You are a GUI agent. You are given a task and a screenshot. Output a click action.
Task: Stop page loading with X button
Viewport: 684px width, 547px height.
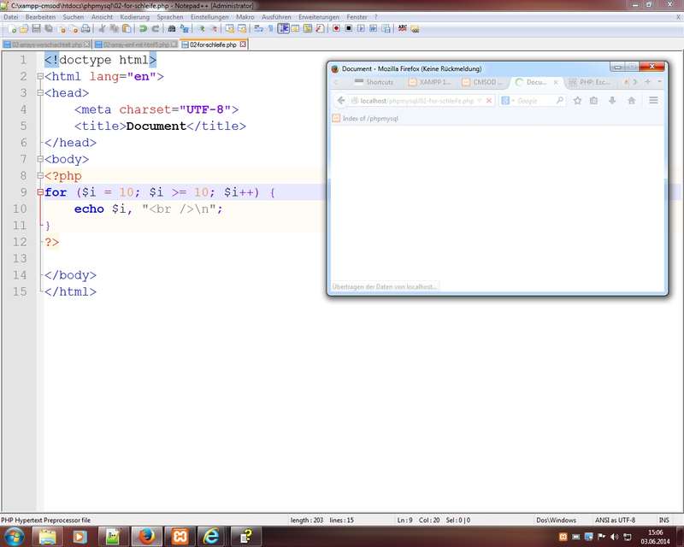click(x=489, y=101)
